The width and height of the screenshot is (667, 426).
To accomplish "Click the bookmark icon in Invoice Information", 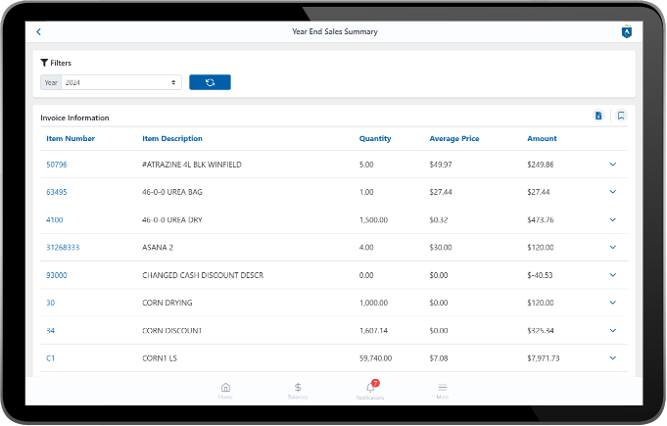I will [x=620, y=117].
